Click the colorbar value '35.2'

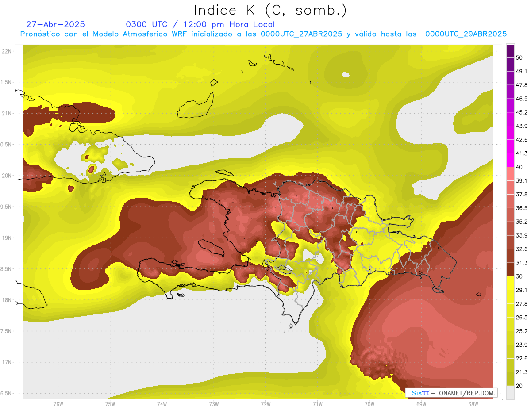click(522, 222)
